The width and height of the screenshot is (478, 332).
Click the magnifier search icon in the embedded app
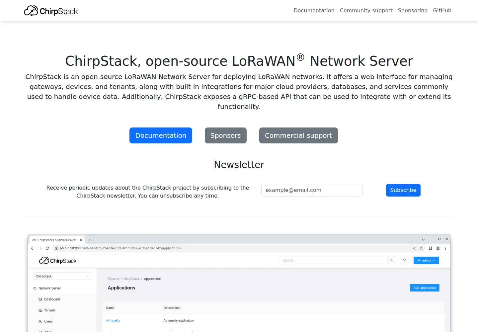391,260
